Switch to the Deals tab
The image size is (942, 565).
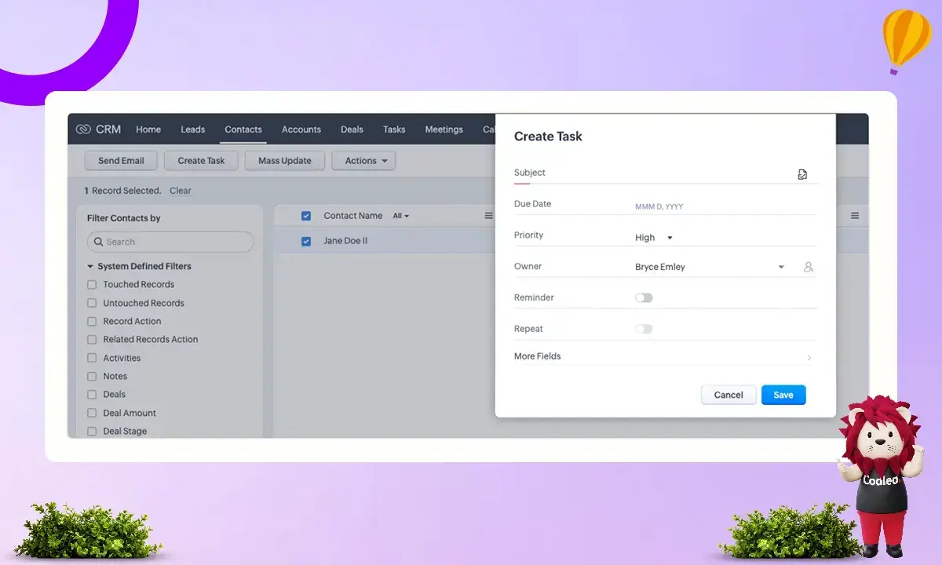(352, 129)
